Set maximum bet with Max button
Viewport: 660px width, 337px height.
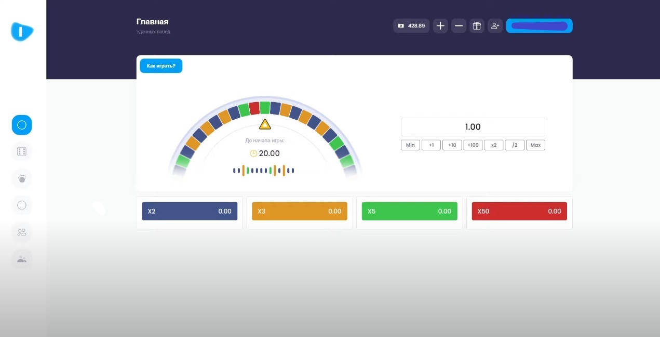(x=535, y=145)
